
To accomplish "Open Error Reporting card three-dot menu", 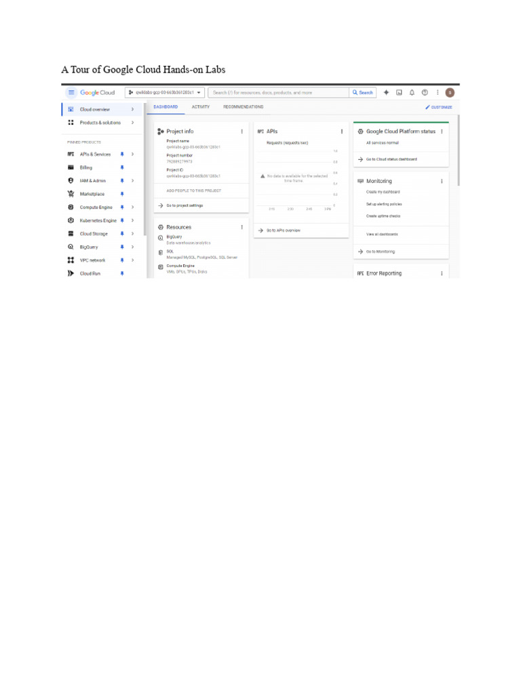I will [x=442, y=274].
